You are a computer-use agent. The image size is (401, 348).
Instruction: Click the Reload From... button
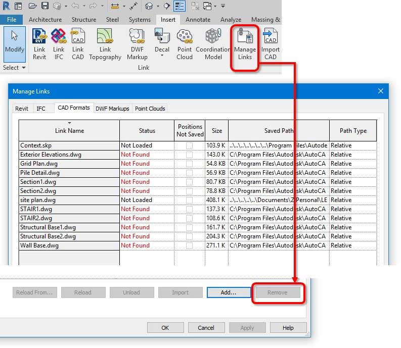click(34, 292)
